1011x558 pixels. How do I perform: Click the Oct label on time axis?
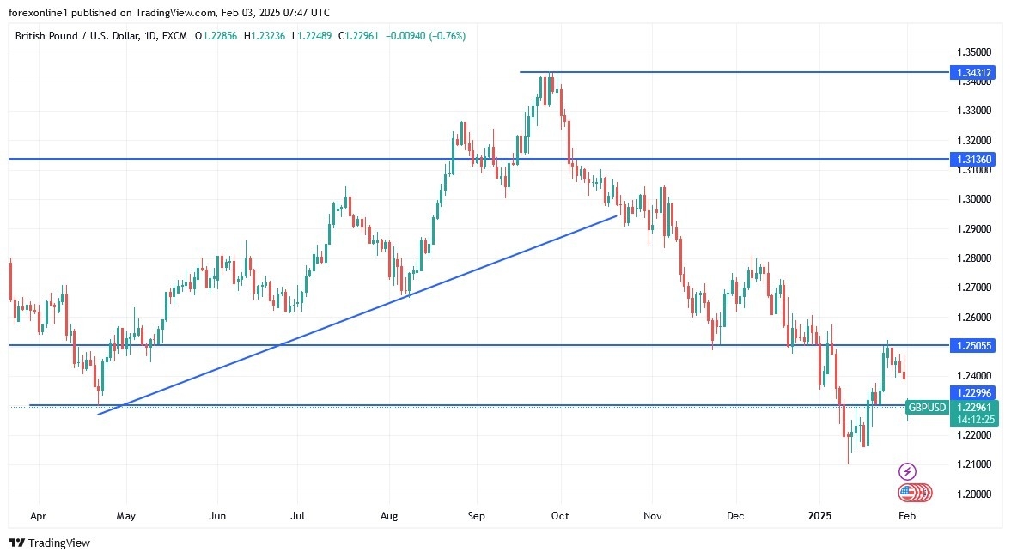(560, 516)
